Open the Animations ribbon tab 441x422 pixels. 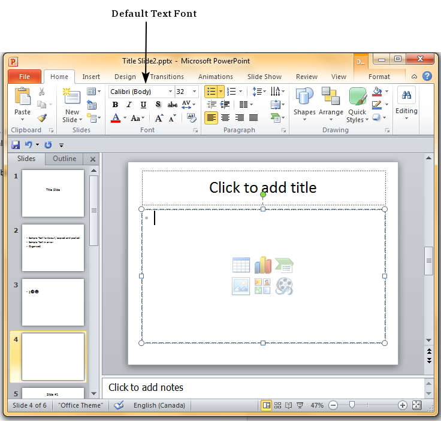coord(216,77)
